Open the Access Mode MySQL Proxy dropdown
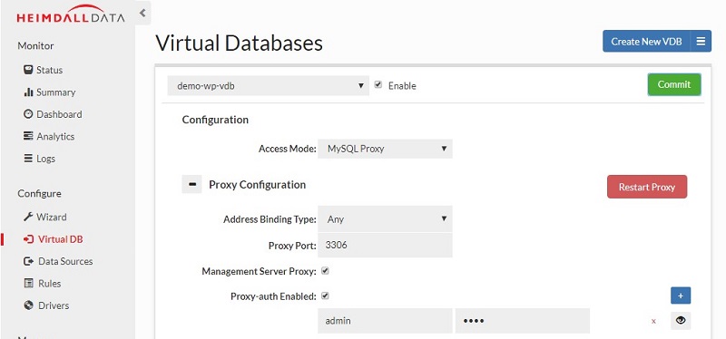This screenshot has width=726, height=339. (385, 149)
